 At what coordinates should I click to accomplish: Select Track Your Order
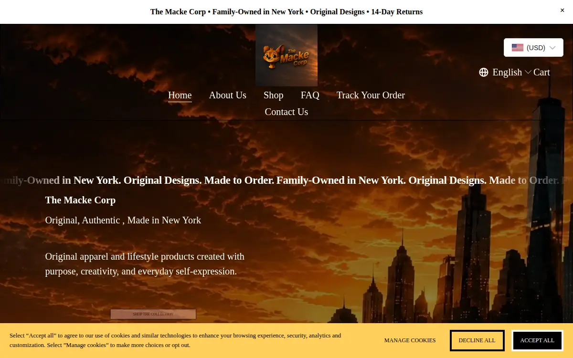(371, 95)
